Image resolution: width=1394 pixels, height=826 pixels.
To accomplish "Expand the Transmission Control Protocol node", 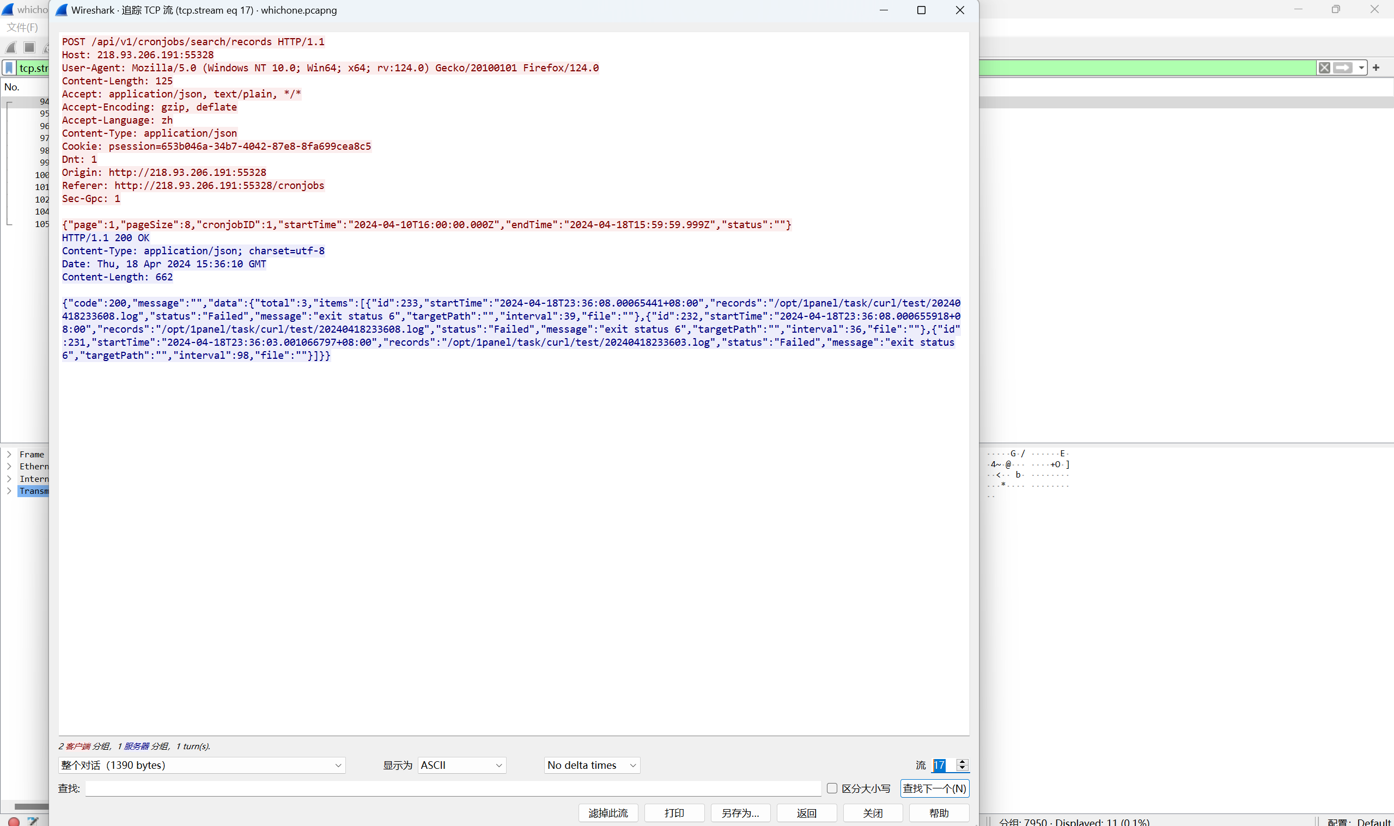I will point(9,491).
